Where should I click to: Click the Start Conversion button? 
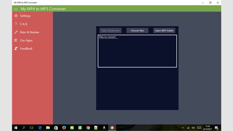111,30
